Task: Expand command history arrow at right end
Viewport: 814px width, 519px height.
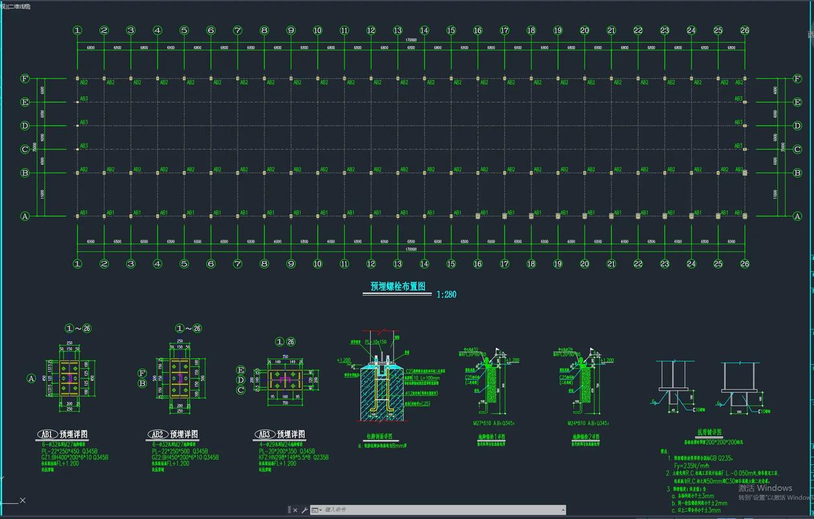Action: pyautogui.click(x=561, y=511)
